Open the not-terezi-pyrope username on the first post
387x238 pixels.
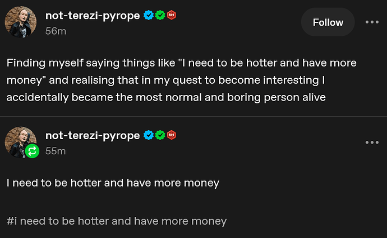click(93, 16)
